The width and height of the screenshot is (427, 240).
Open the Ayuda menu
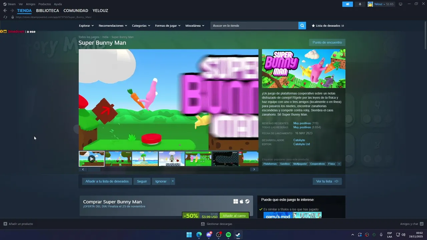coord(58,4)
